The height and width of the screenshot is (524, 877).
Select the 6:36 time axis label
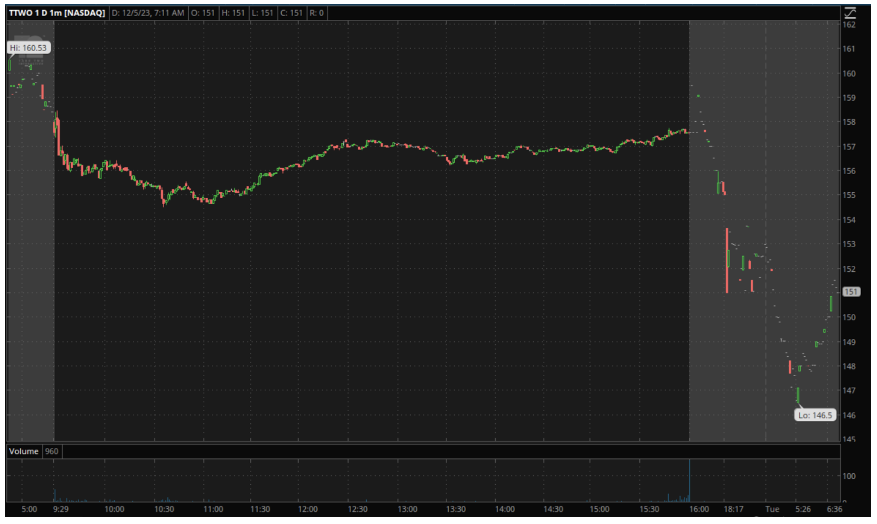click(834, 509)
